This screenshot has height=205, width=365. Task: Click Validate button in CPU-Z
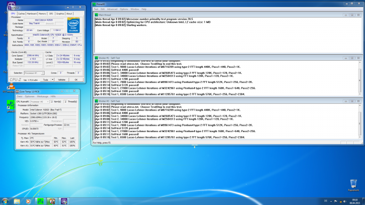(x=62, y=80)
